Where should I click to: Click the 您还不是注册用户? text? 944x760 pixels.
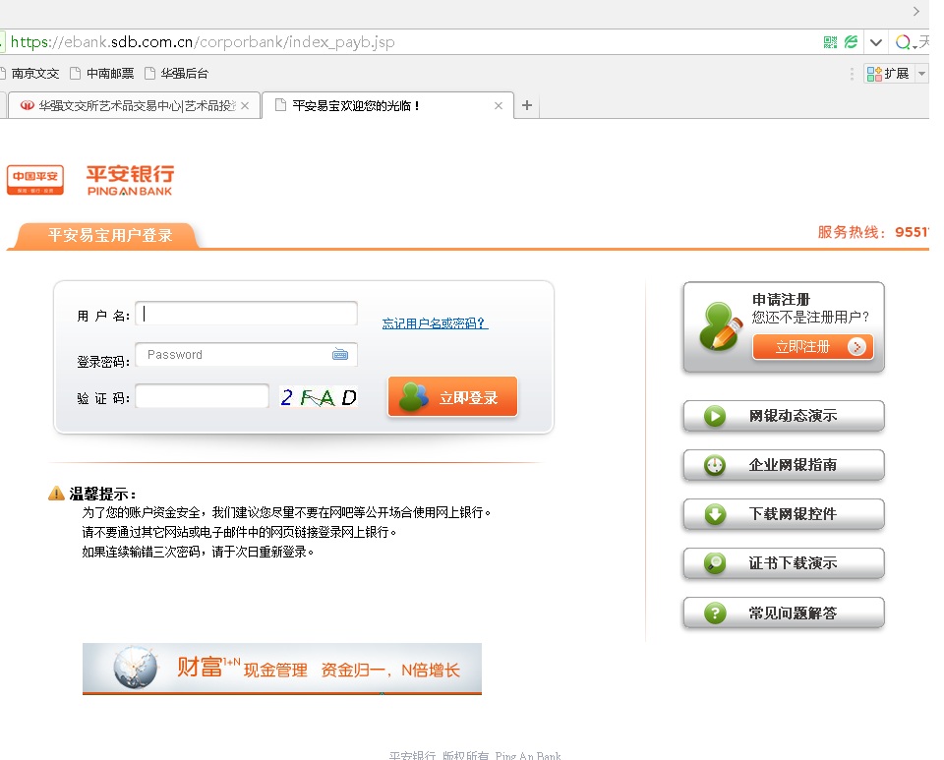(810, 318)
